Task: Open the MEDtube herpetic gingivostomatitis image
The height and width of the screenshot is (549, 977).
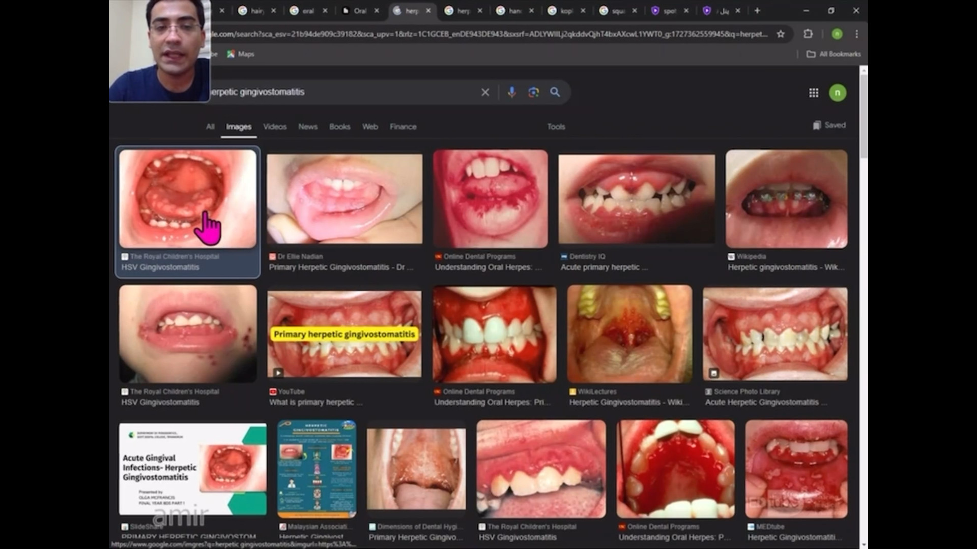Action: [x=796, y=469]
